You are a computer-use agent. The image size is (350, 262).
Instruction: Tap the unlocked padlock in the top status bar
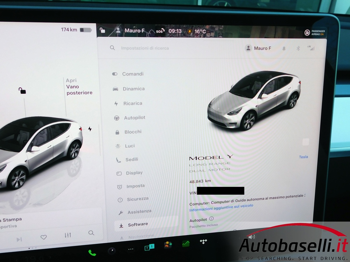[102, 30]
